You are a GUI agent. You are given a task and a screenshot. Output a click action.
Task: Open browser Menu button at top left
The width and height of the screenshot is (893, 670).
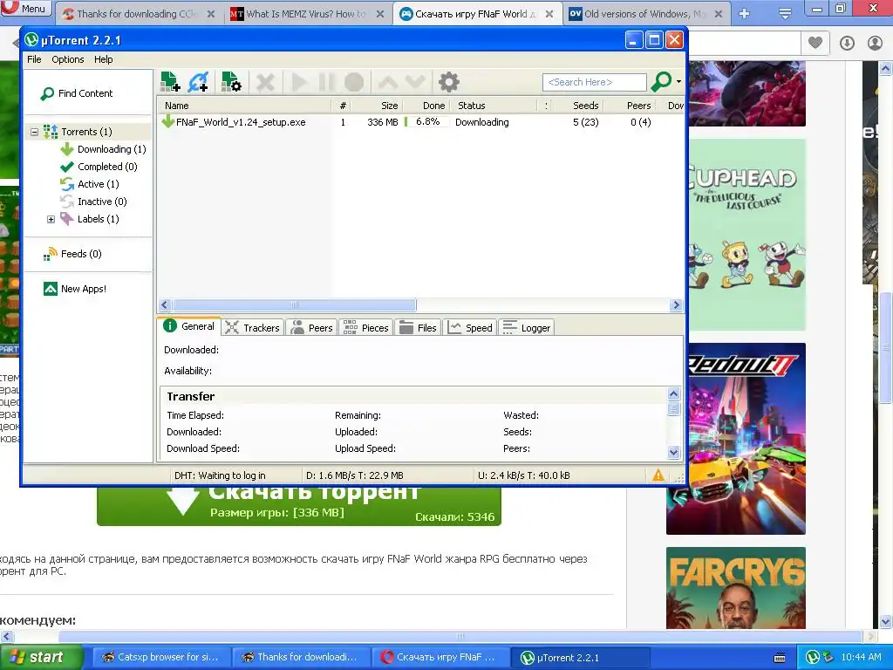point(26,9)
